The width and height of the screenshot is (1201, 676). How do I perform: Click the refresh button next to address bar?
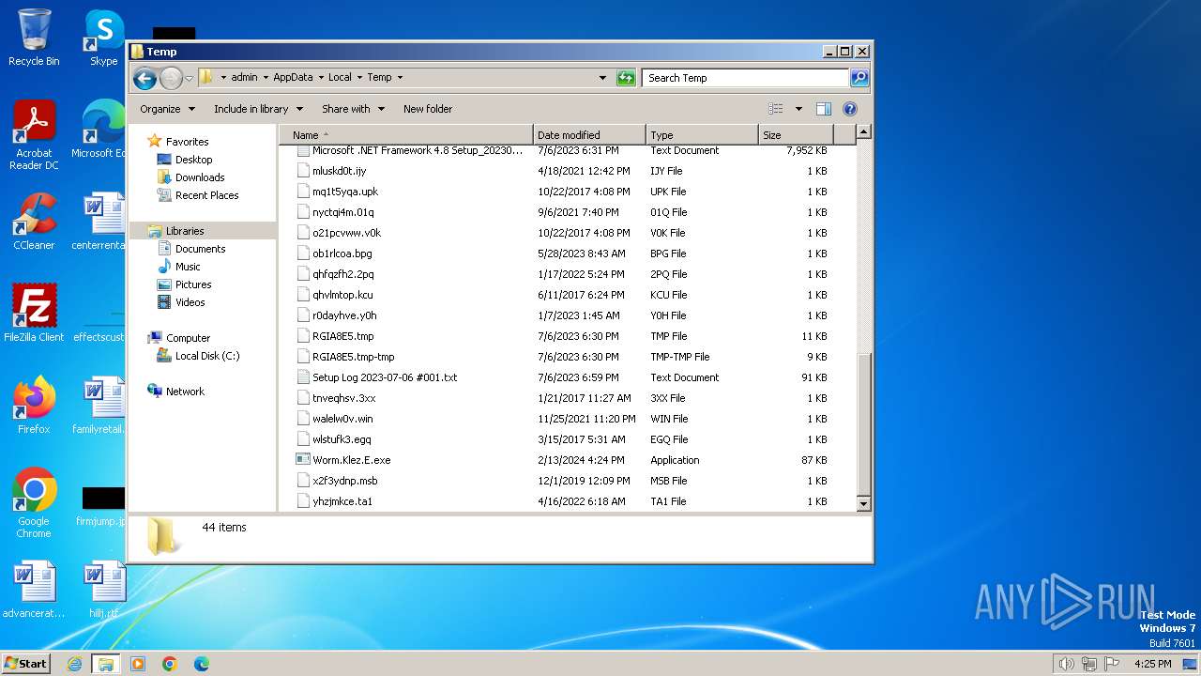tap(626, 78)
